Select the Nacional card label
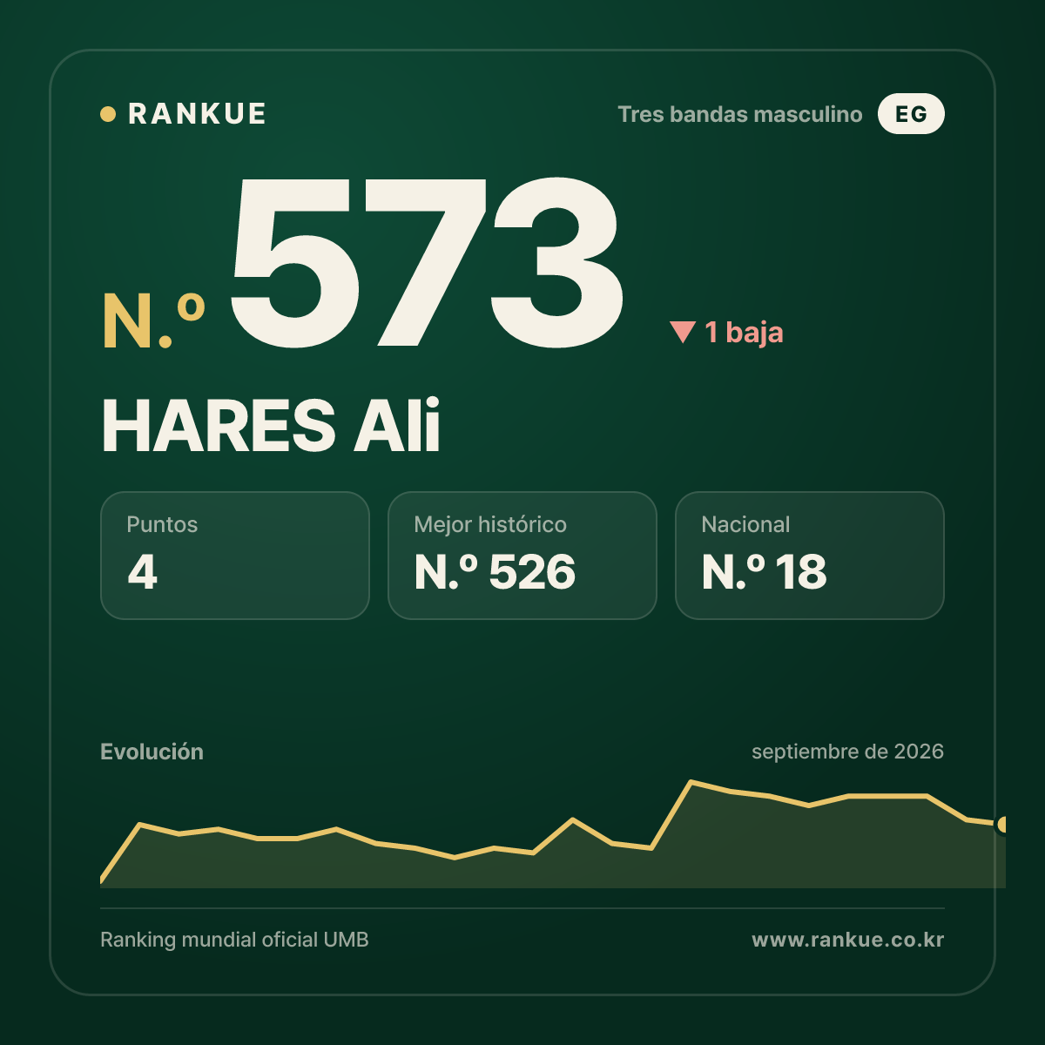1045x1045 pixels. [745, 524]
